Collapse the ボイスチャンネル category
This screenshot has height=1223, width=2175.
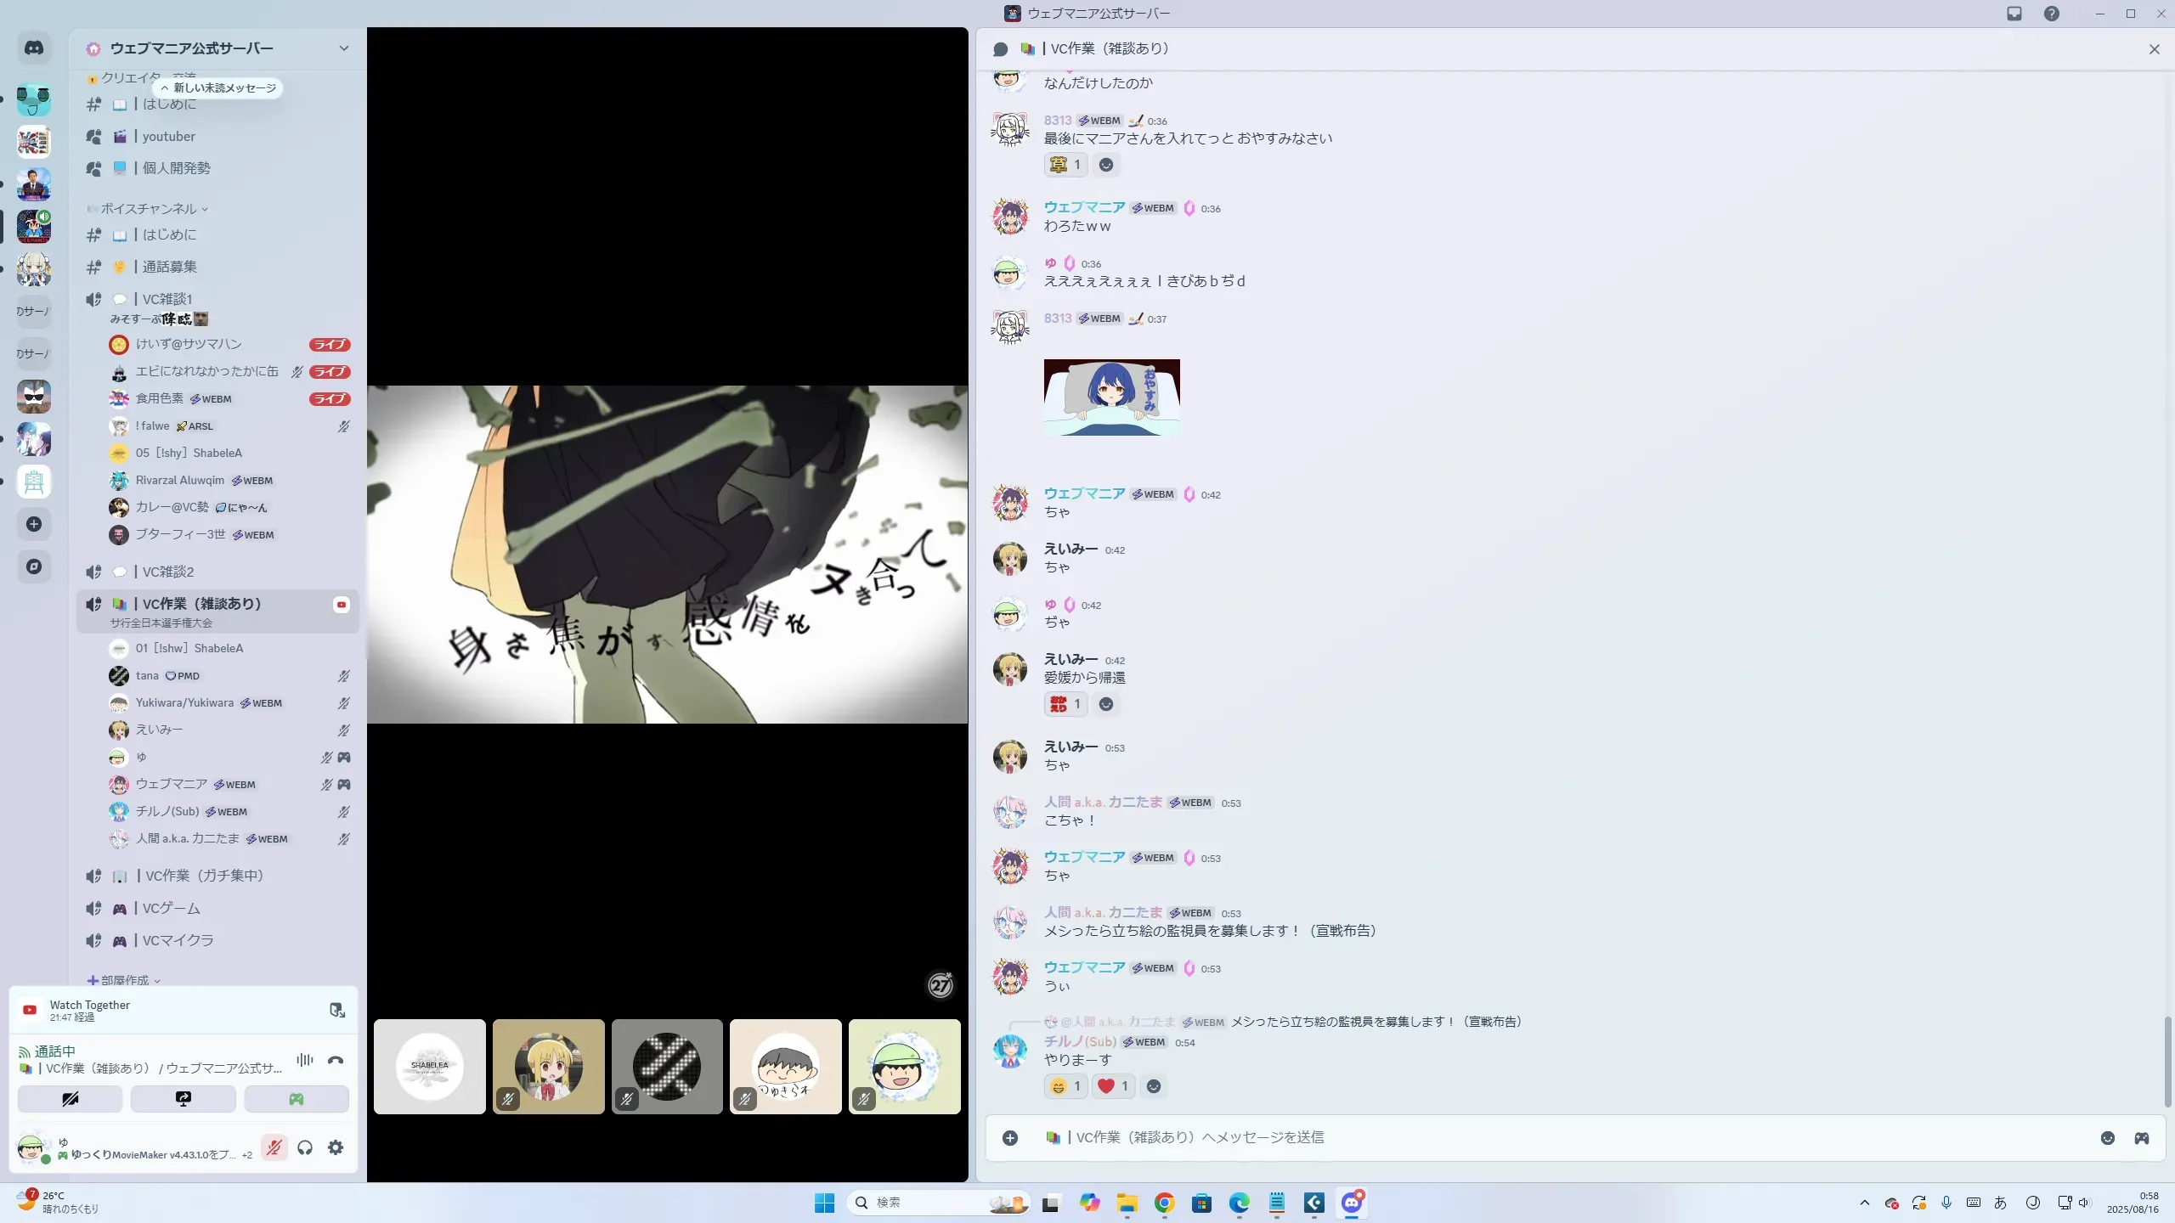[149, 209]
